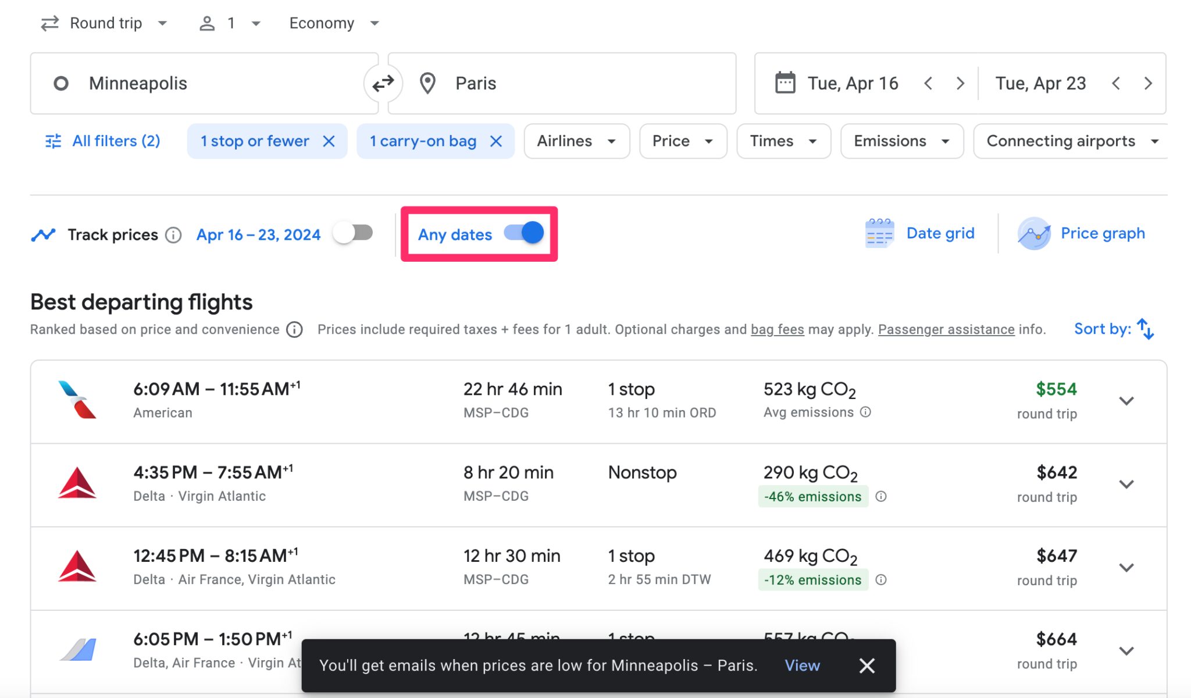This screenshot has height=698, width=1191.
Task: Enable the Track prices toggle
Action: 353,233
